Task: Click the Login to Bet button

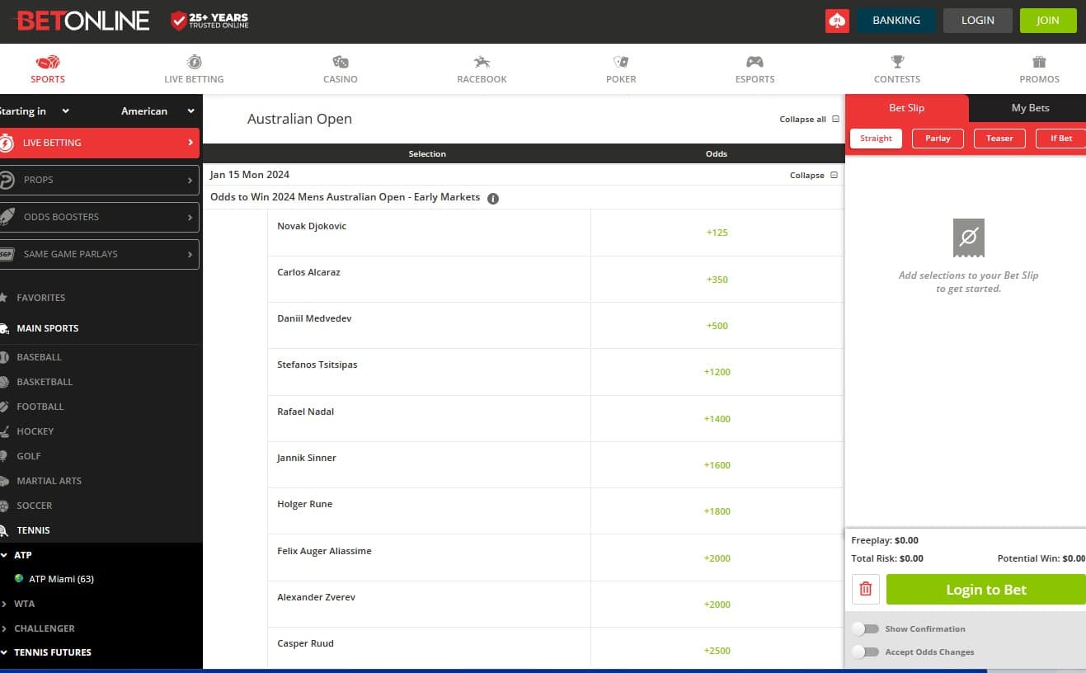Action: (986, 589)
